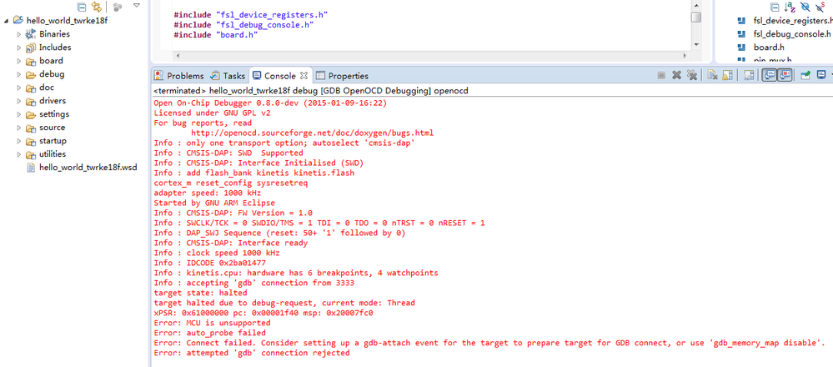
Task: Click include "fsl_device_registers.h" editor line
Action: pyautogui.click(x=250, y=15)
